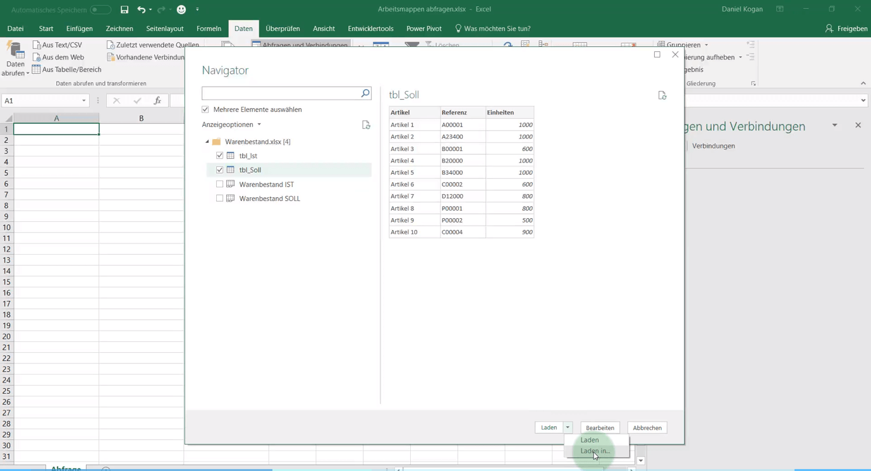Click the Select All corner triangle
The height and width of the screenshot is (471, 871).
[8, 118]
